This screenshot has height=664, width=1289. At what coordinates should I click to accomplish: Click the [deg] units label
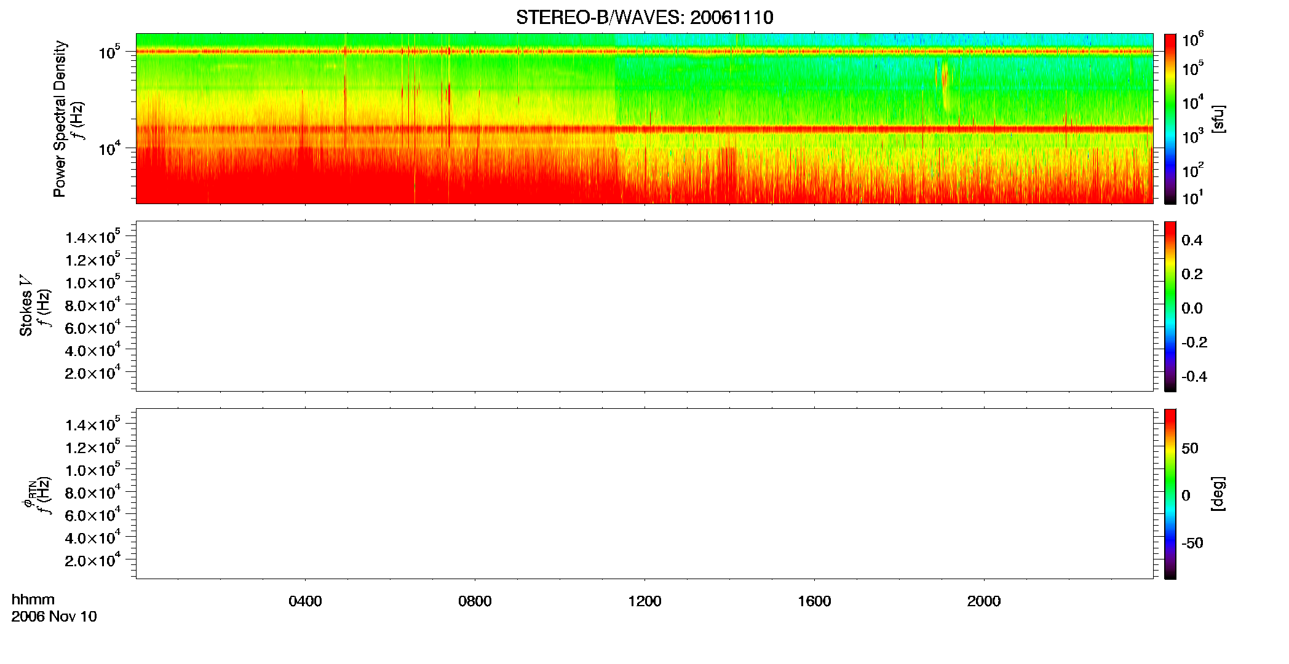pyautogui.click(x=1218, y=494)
